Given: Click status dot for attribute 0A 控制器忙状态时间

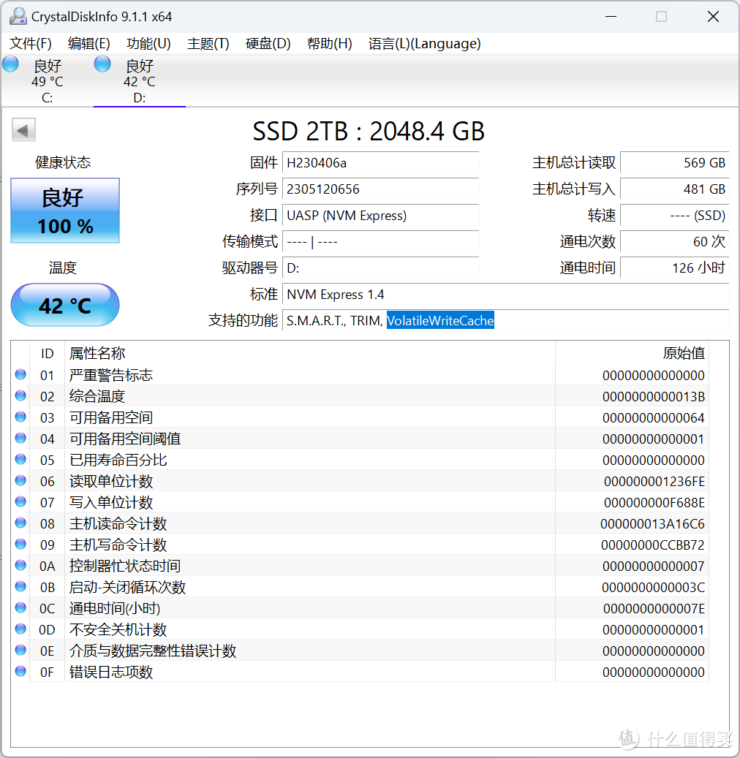Looking at the screenshot, I should (20, 566).
